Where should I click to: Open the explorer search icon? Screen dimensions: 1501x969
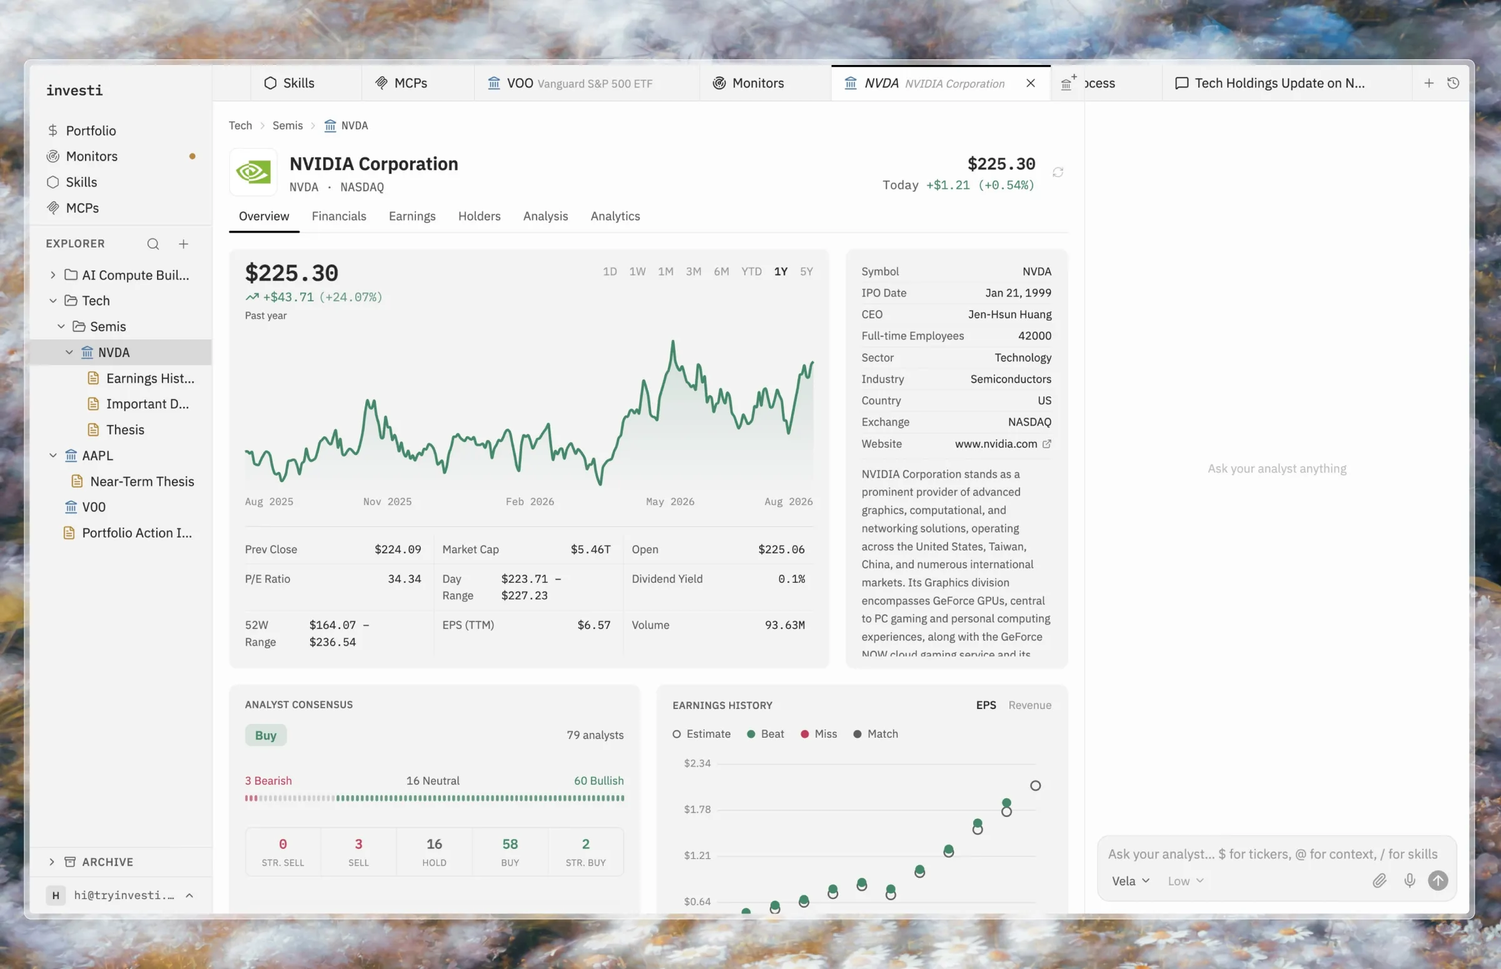tap(153, 244)
